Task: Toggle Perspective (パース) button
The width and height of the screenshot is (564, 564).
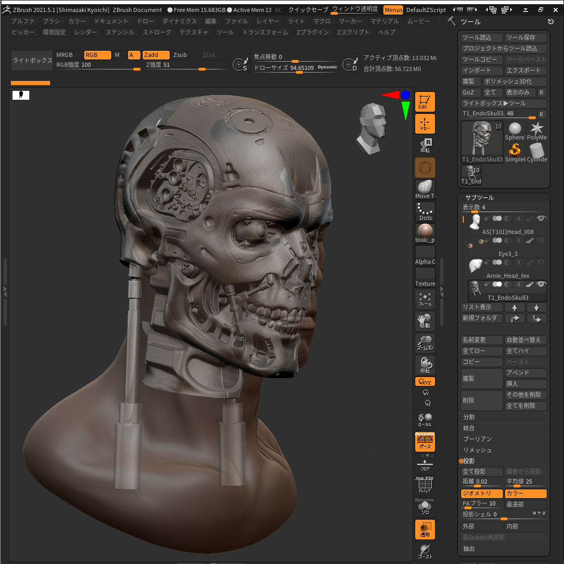Action: click(x=425, y=442)
